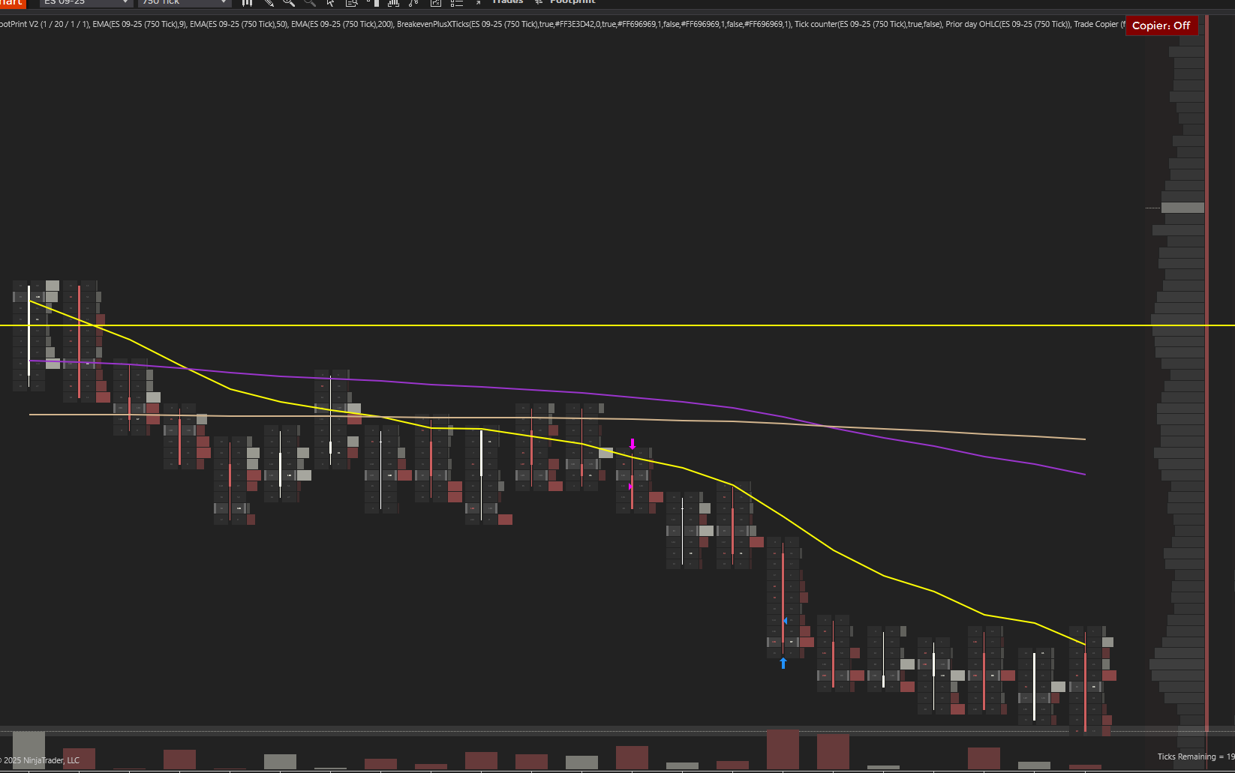Select the small blue triangle execution marker
The image size is (1235, 773).
pos(785,622)
